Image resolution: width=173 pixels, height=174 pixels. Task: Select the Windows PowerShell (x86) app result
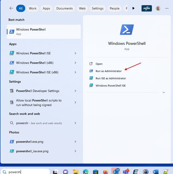click(44, 63)
